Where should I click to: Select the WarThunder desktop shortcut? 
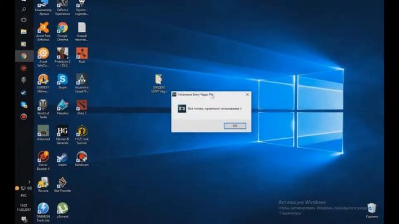pos(62,185)
